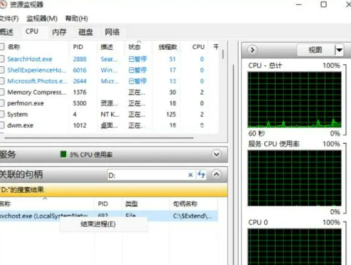Image resolution: width=351 pixels, height=265 pixels.
Task: Click the refresh handle search icon
Action: click(x=202, y=175)
